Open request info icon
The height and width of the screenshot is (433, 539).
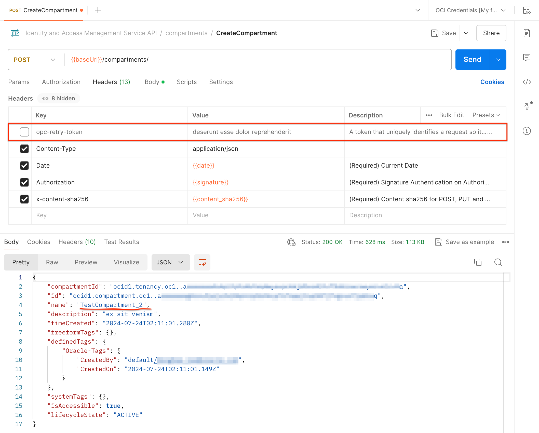click(527, 131)
